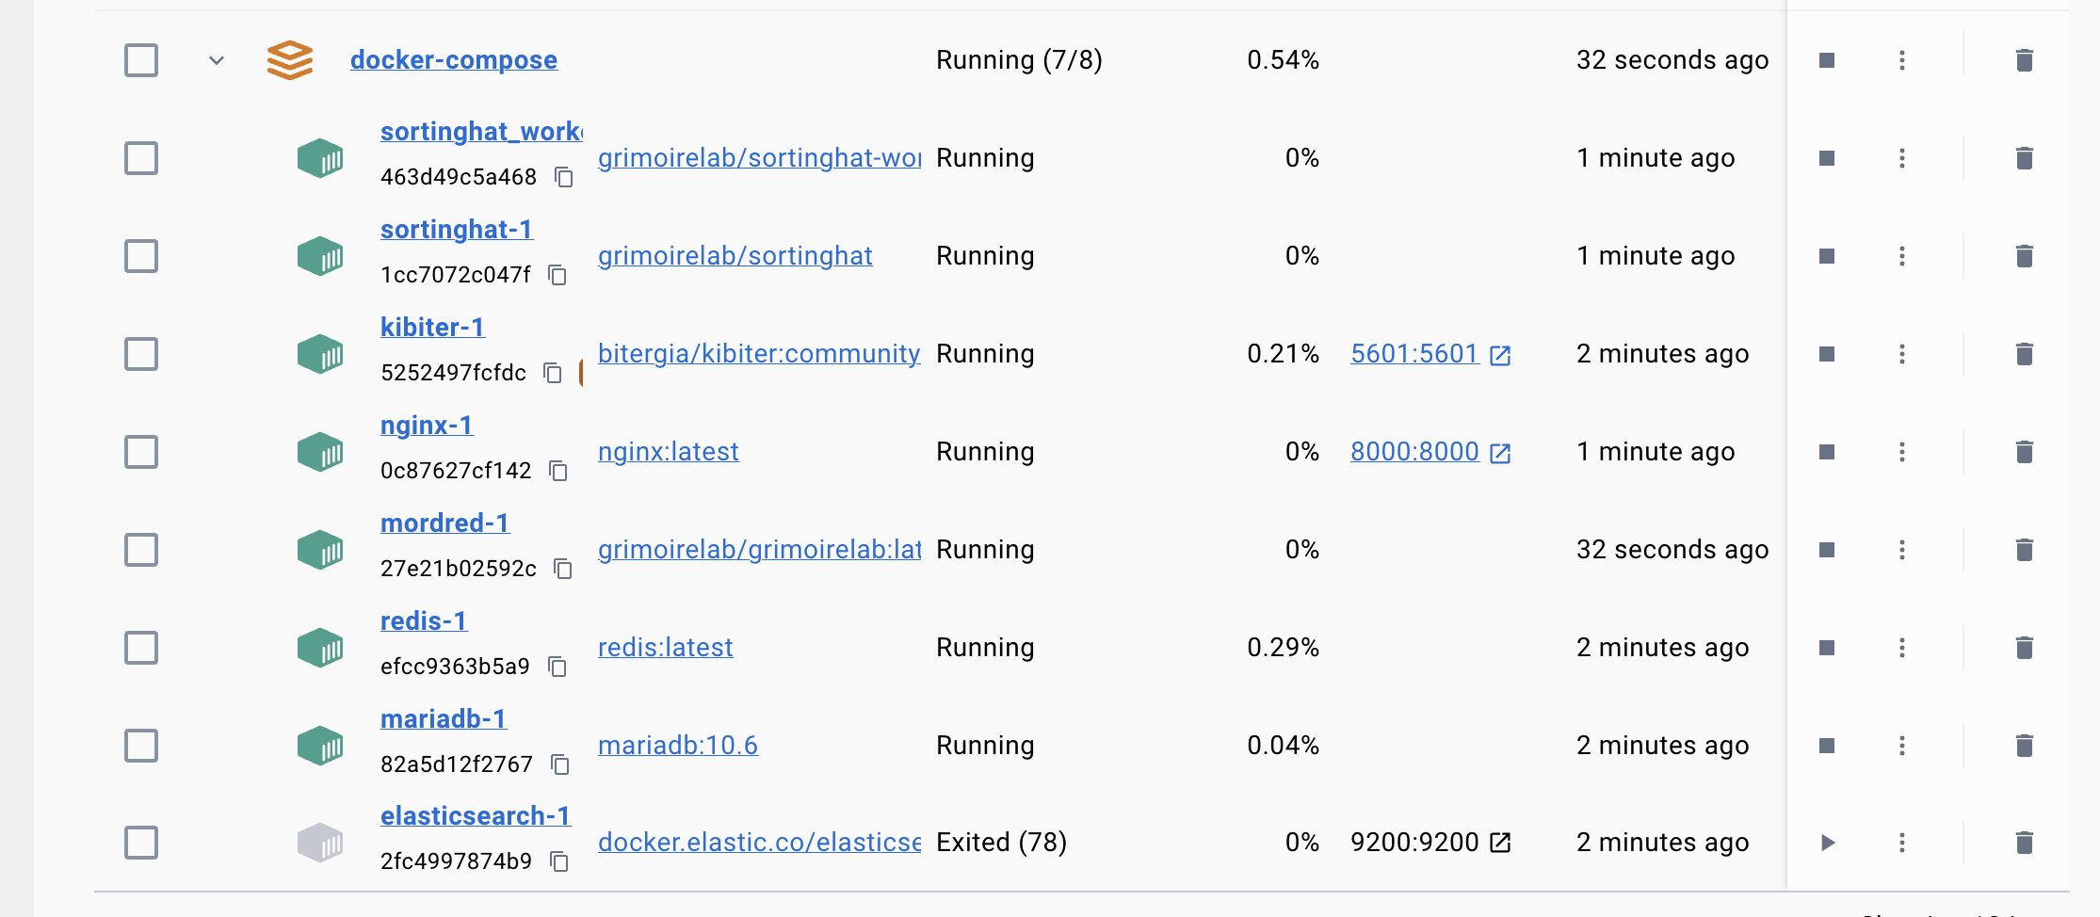The height and width of the screenshot is (917, 2100).
Task: Open the actions menu for kibiter-1
Action: point(1902,354)
